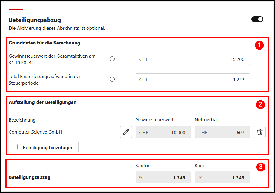Toggle the Beteiligungsabzug section switch off
275x193 pixels.
pos(257,19)
